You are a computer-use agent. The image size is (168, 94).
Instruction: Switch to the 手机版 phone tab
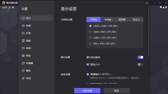(x=108, y=20)
